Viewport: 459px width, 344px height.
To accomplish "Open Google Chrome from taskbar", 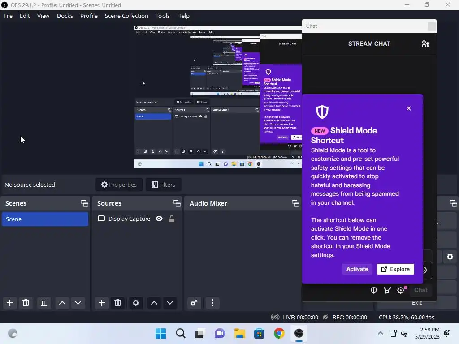I will 279,333.
